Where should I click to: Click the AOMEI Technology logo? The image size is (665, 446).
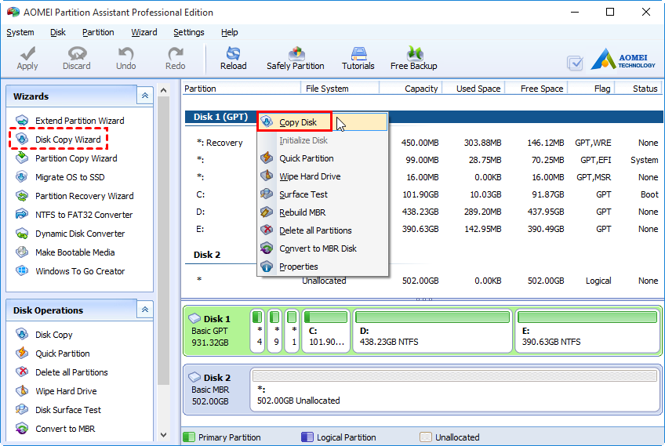click(x=623, y=59)
